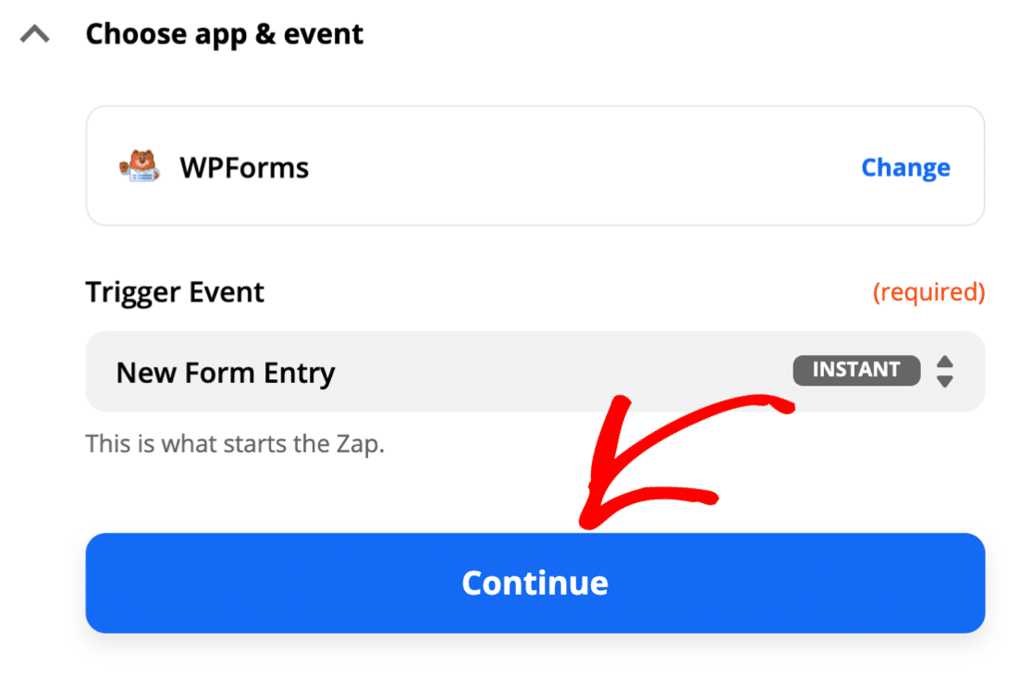The width and height of the screenshot is (1032, 677).
Task: Click the red arrow annotation
Action: click(x=686, y=461)
